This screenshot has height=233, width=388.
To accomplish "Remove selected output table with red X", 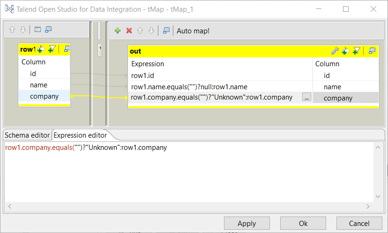I will [129, 31].
